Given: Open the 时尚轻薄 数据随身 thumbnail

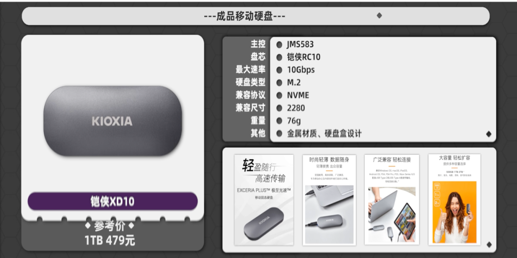Looking at the screenshot, I should pyautogui.click(x=329, y=200).
